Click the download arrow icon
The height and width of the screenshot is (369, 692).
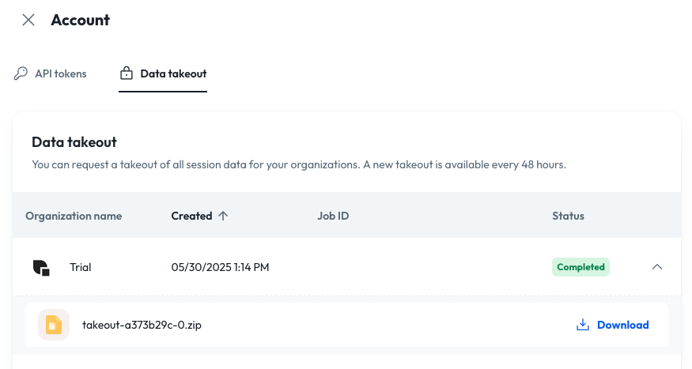click(x=583, y=325)
